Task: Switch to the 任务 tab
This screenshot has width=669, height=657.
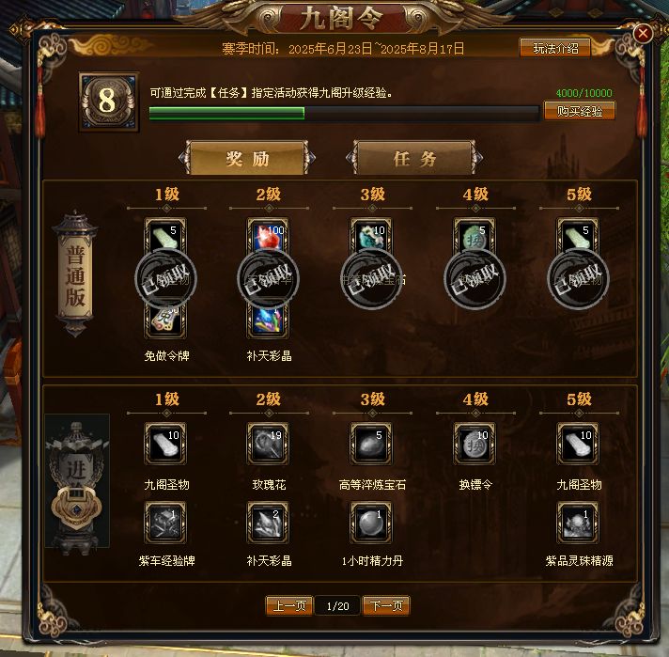Action: (x=414, y=158)
